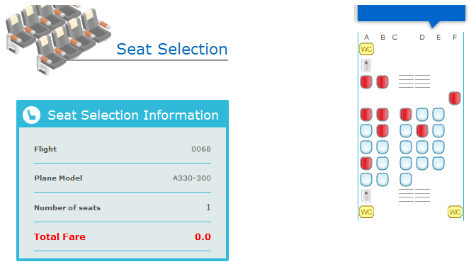Select the available column A seat in the last seat row
Image resolution: width=476 pixels, height=269 pixels.
[x=366, y=180]
